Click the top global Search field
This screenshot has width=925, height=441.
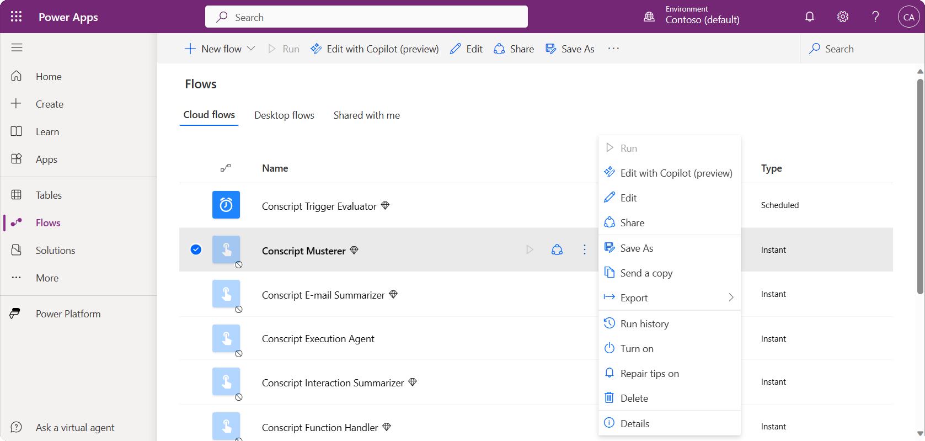(x=366, y=17)
